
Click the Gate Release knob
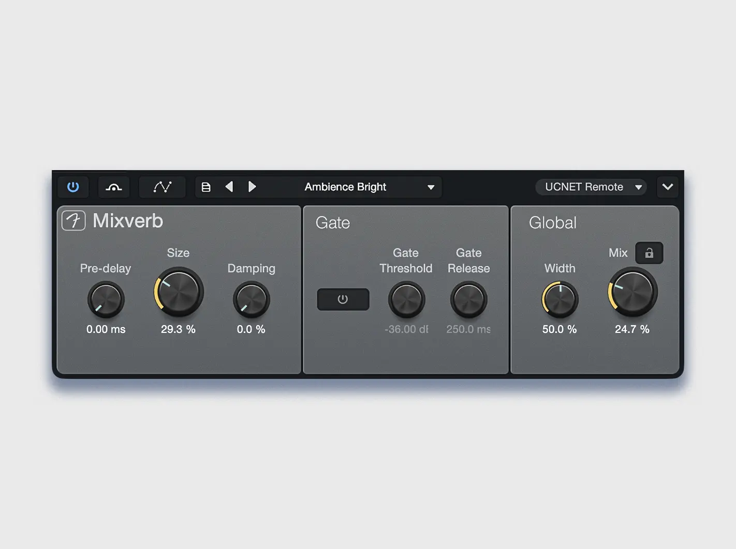(468, 299)
